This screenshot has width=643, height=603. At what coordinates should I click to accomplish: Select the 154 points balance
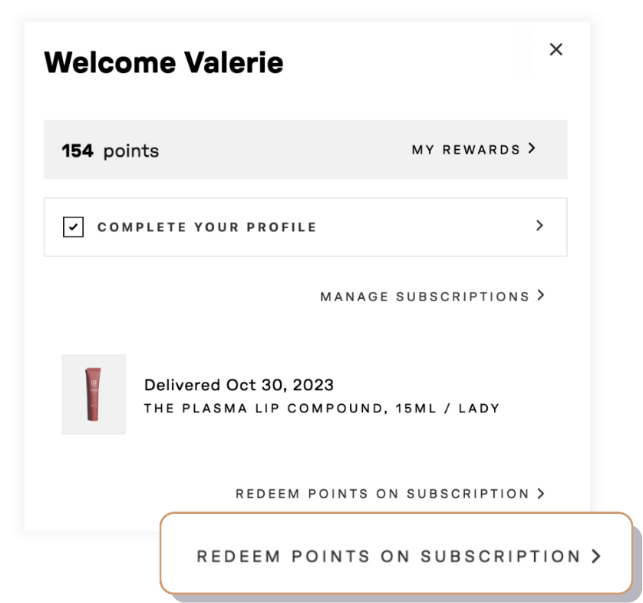pos(110,151)
